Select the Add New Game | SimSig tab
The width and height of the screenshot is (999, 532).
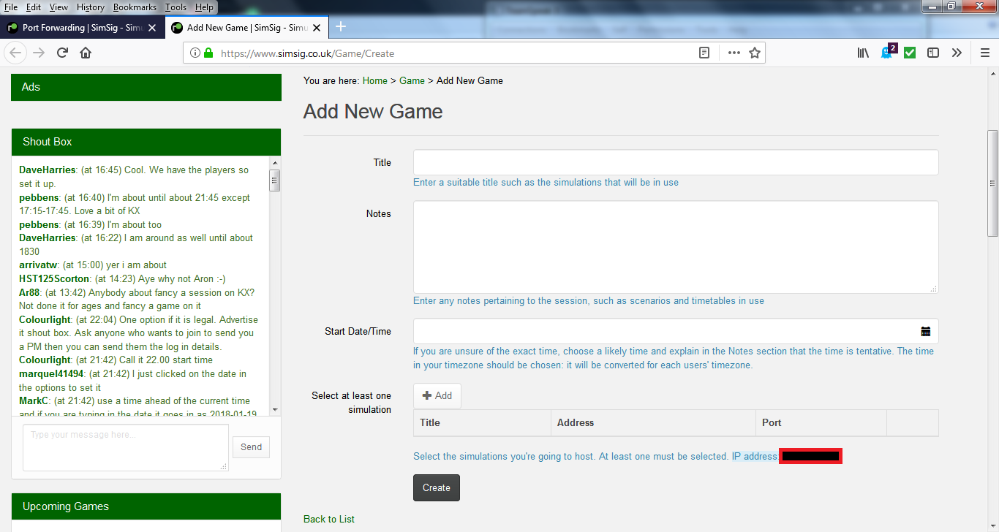click(x=246, y=28)
